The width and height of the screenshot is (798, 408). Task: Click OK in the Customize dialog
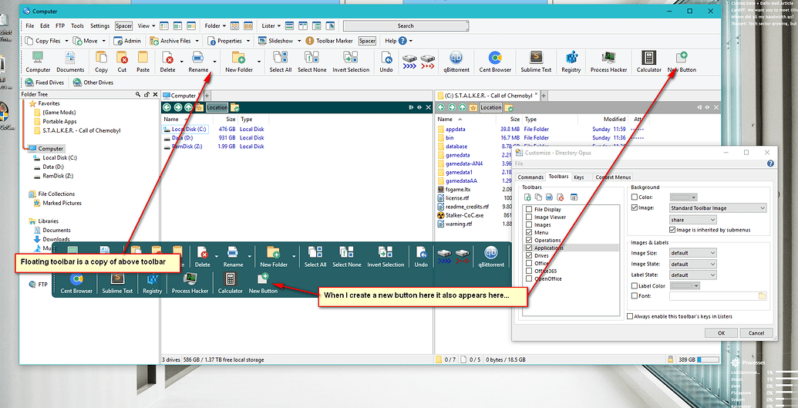point(721,332)
